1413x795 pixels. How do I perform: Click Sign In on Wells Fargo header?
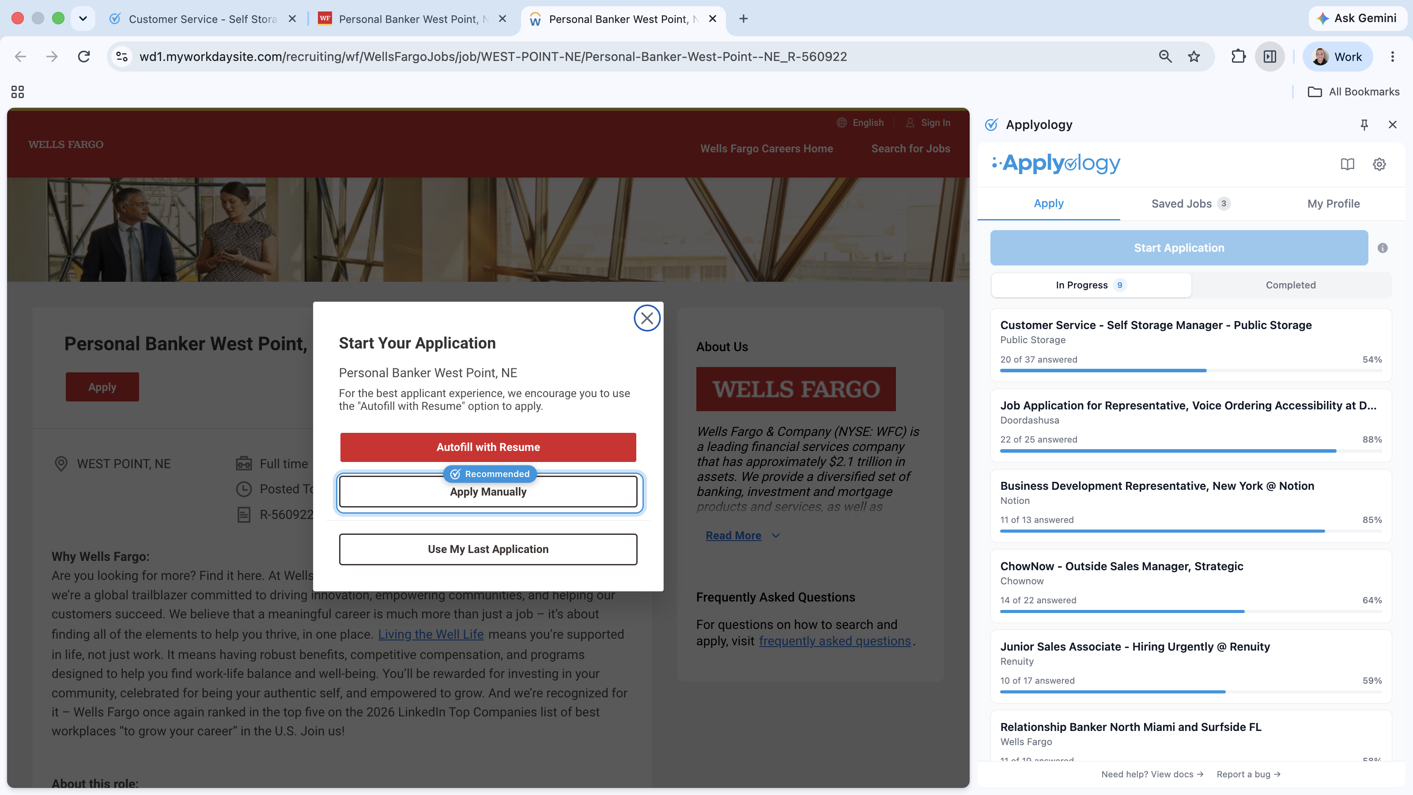click(x=928, y=123)
